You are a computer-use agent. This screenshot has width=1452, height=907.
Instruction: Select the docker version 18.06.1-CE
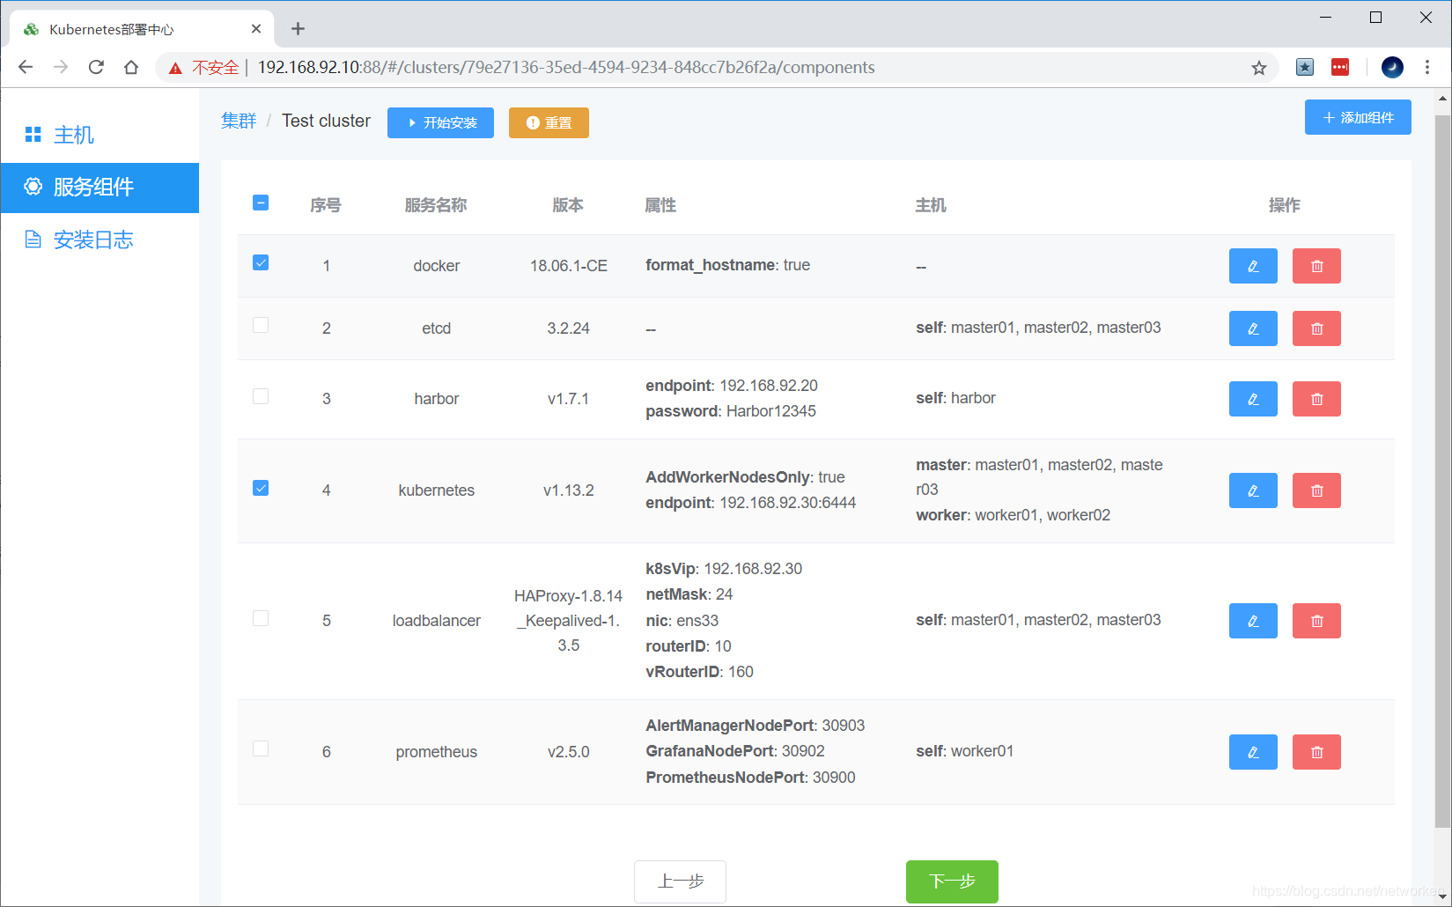pyautogui.click(x=569, y=266)
